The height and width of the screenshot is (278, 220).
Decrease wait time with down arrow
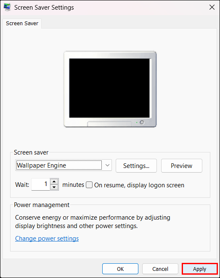pos(54,187)
